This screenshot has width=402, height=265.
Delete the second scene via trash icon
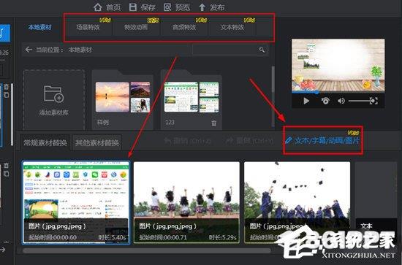coord(7,166)
